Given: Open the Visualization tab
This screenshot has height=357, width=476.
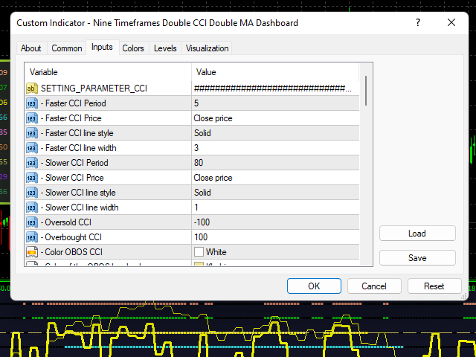Looking at the screenshot, I should [208, 48].
